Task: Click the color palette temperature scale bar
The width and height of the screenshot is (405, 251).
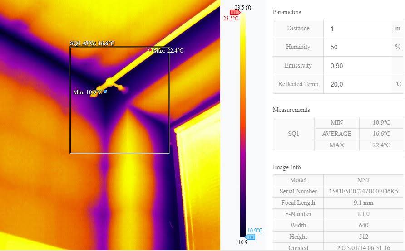Action: coord(243,125)
